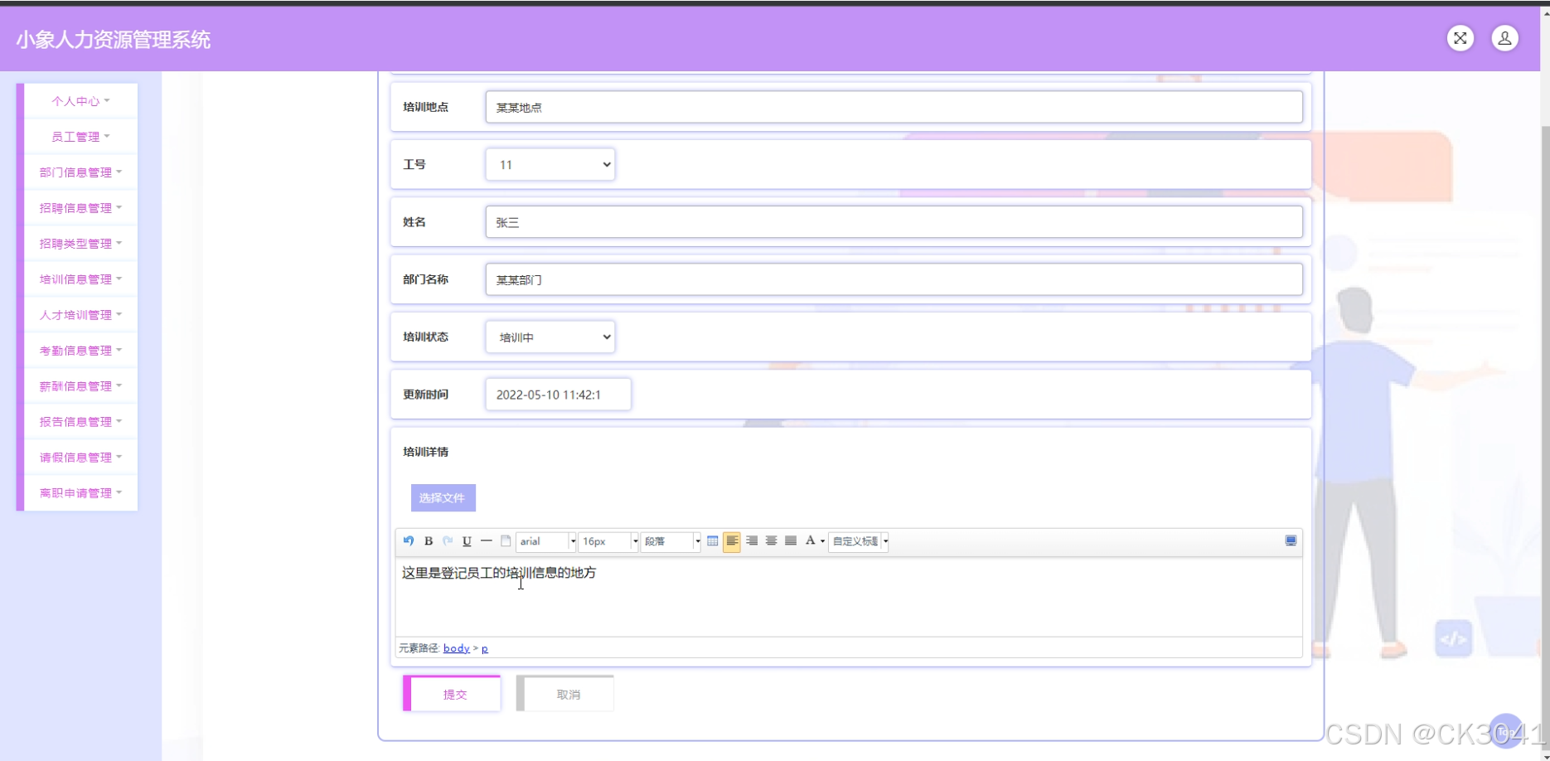This screenshot has width=1550, height=761.
Task: Align text left in editor
Action: pyautogui.click(x=732, y=541)
